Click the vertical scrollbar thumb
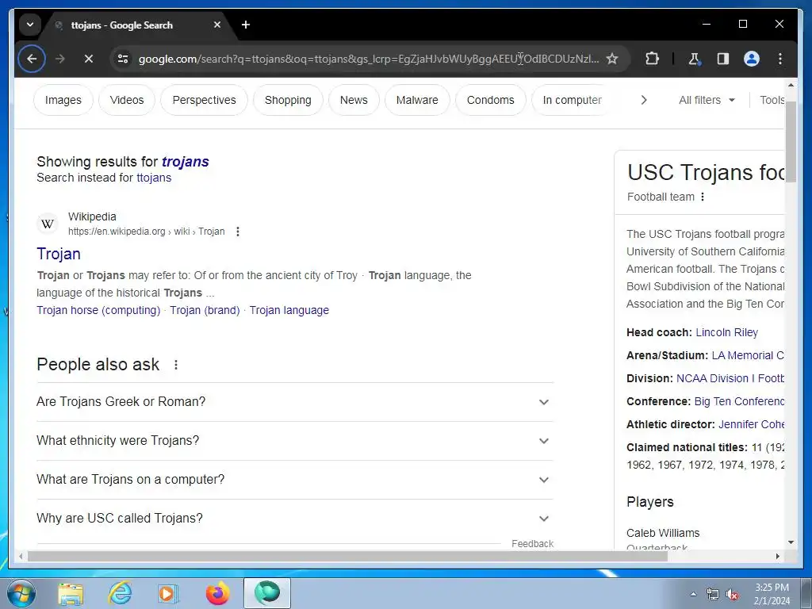Viewport: 812px width, 609px height. (791, 141)
